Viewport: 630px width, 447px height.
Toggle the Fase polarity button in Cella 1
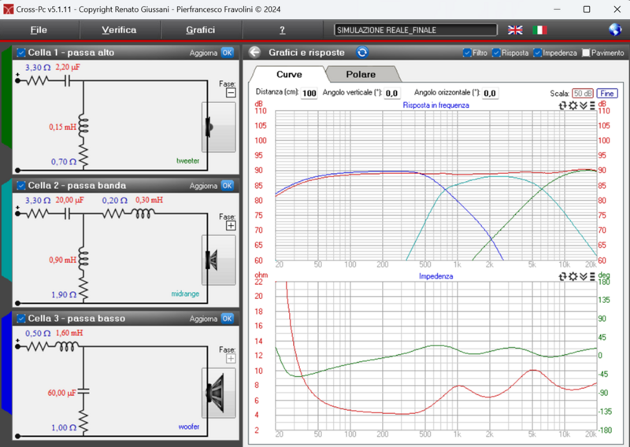[231, 92]
